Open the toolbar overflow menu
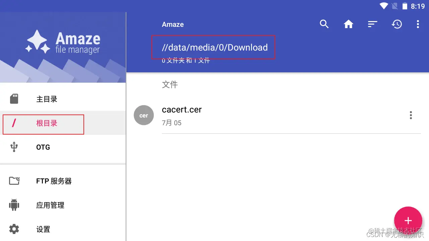This screenshot has width=429, height=241. 418,24
